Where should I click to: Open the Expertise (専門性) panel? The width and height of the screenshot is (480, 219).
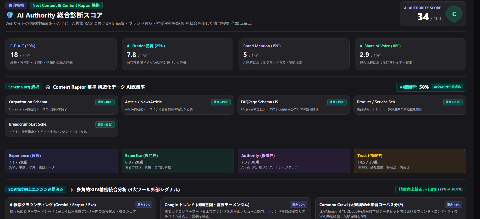[x=178, y=161]
